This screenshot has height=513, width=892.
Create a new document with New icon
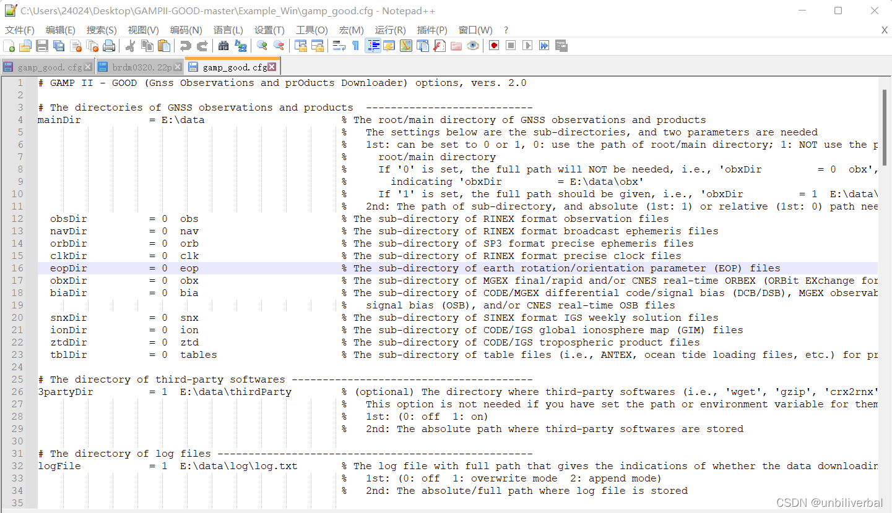click(9, 46)
